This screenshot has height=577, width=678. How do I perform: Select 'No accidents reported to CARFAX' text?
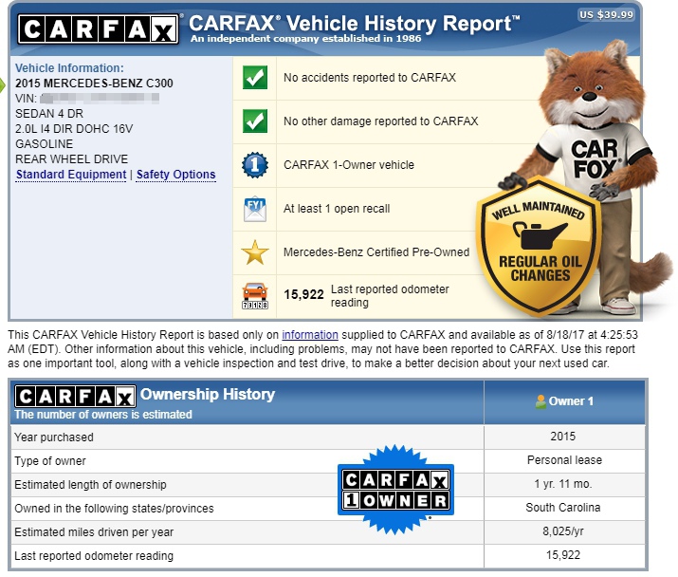[x=370, y=78]
